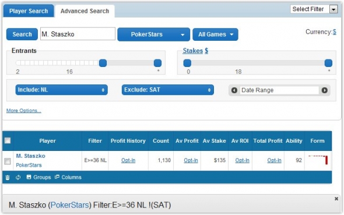Screen dimensions: 344x215
Task: Sort by Av Stake column header
Action: (215, 141)
